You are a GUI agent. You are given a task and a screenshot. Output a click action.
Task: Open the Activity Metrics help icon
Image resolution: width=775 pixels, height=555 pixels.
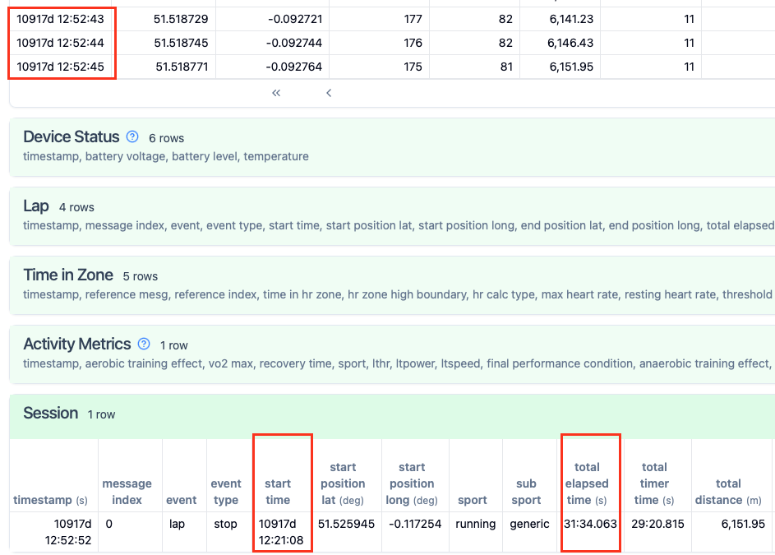(x=144, y=345)
